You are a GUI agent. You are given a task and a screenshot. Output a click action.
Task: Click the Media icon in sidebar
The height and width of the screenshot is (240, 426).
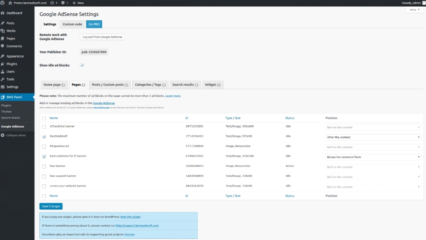click(3, 31)
